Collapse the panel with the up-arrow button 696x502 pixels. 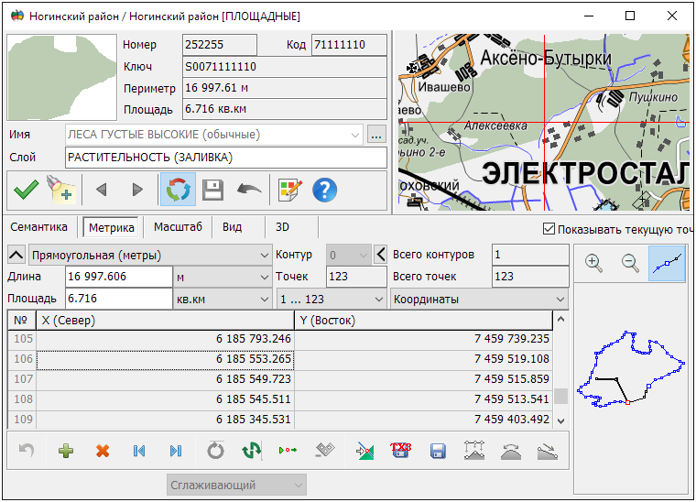(x=16, y=254)
